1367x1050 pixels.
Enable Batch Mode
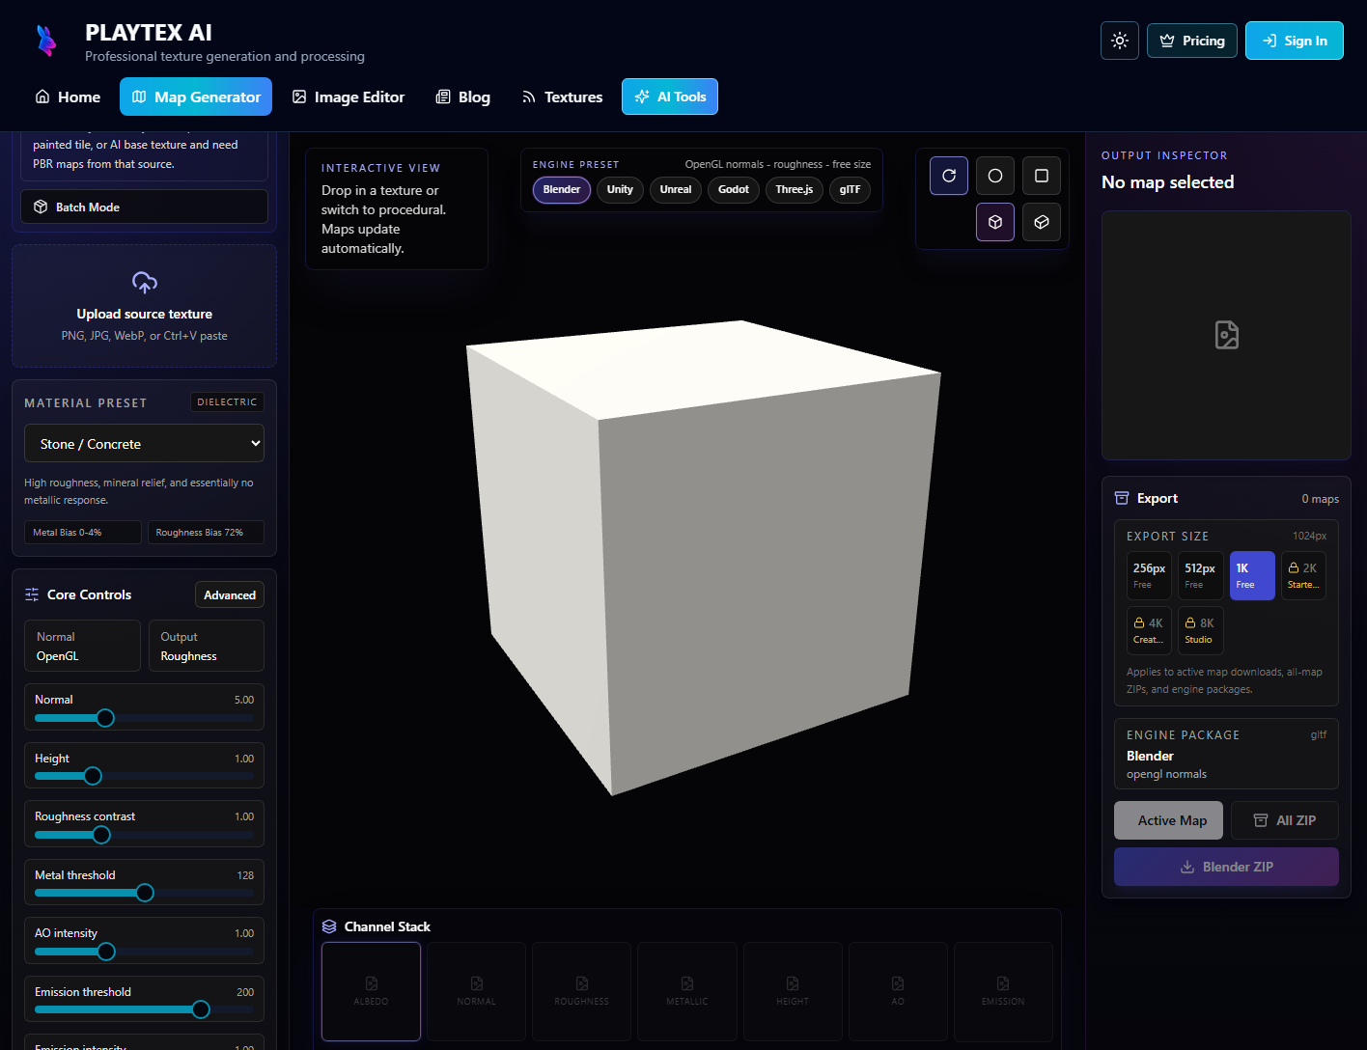[x=144, y=207]
